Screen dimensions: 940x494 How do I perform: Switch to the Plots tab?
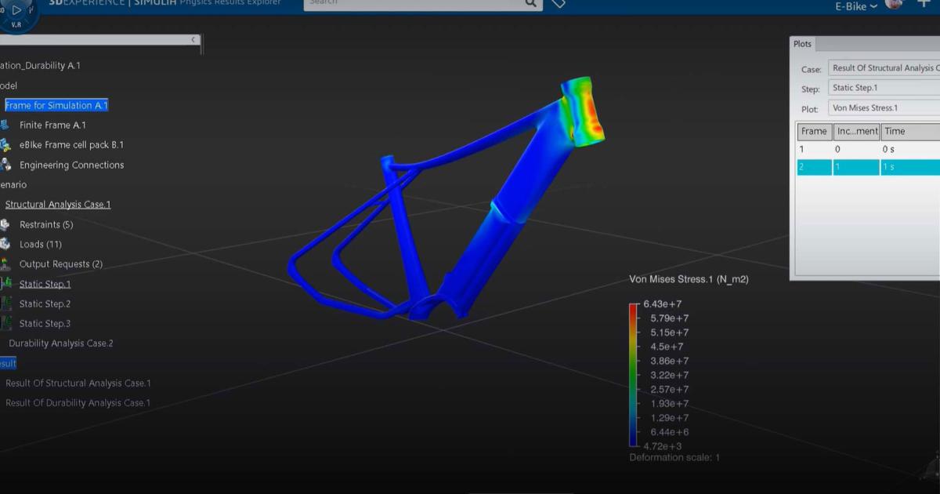[x=802, y=44]
